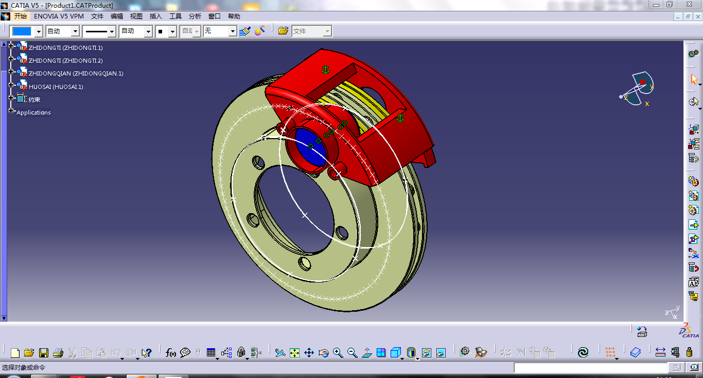The height and width of the screenshot is (378, 703).
Task: Open the 无 layer dropdown
Action: tap(233, 31)
